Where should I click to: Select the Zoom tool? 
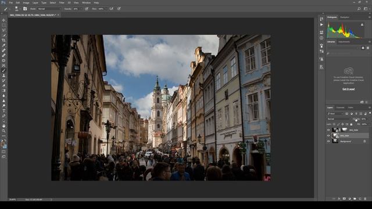point(3,131)
